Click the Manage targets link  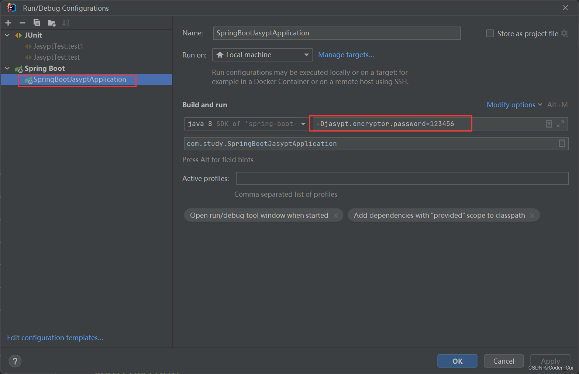(x=346, y=55)
